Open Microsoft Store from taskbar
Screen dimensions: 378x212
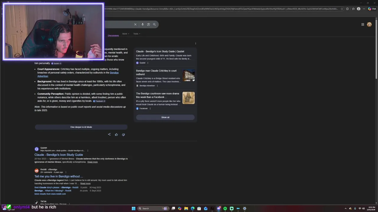click(199, 208)
